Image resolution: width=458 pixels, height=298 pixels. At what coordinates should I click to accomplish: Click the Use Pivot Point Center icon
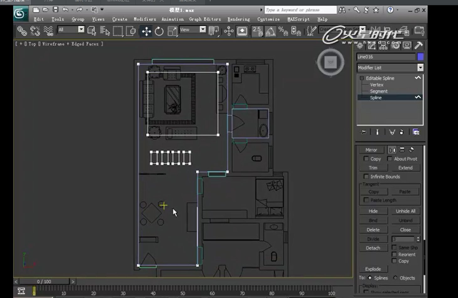[213, 31]
